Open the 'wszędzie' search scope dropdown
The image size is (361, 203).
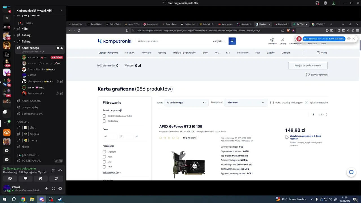[x=219, y=41]
